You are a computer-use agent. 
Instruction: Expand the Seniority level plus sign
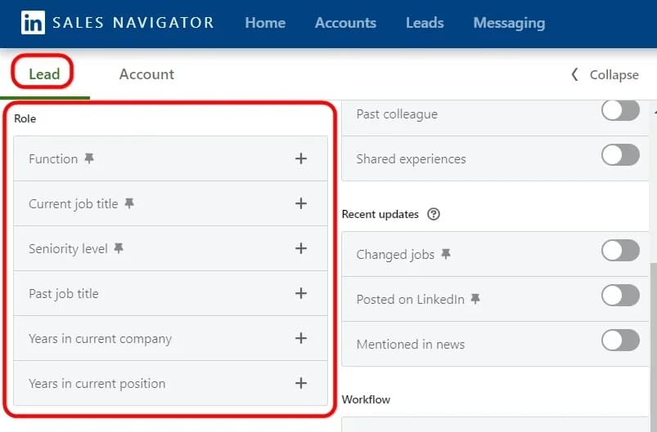[x=301, y=248]
